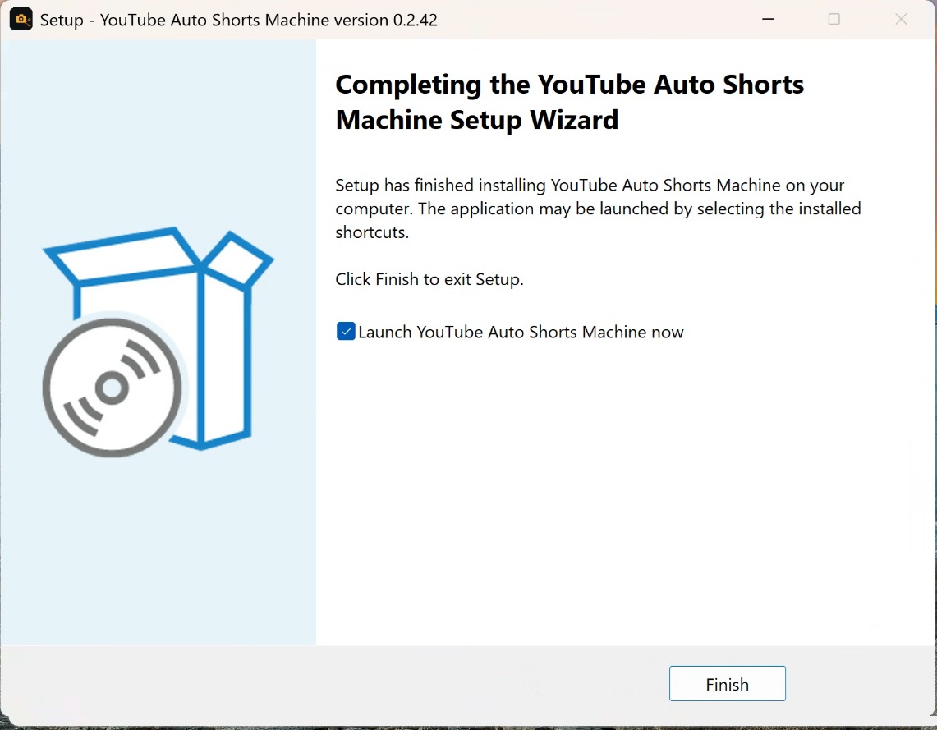Click the setup app icon in title bar
Viewport: 937px width, 730px height.
point(21,19)
